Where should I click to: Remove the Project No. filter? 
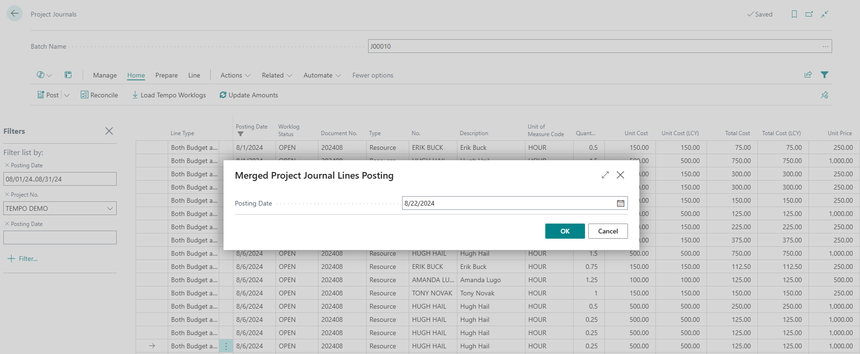point(7,194)
